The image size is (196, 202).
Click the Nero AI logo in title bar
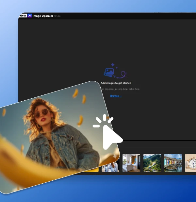click(25, 16)
